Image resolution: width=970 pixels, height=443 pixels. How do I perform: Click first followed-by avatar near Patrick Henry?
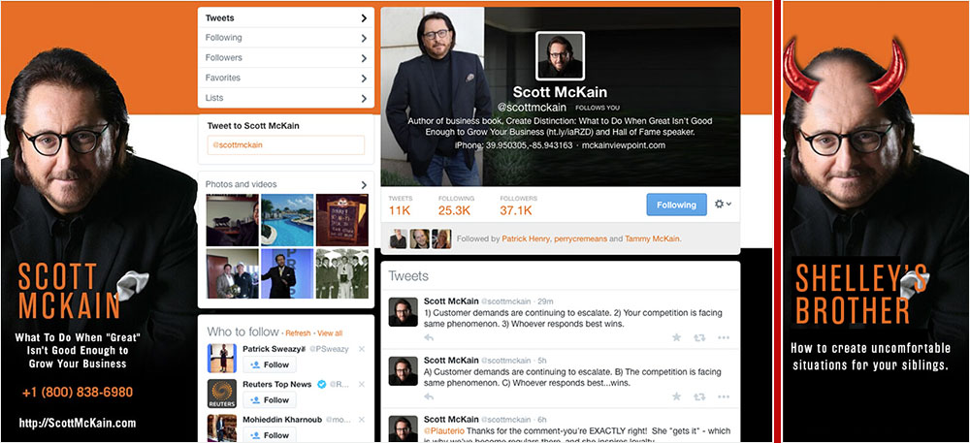(x=399, y=238)
